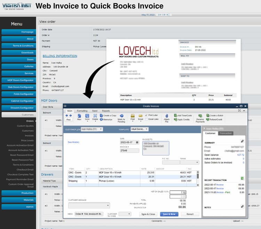Select the Main ribbon tab

(70, 111)
